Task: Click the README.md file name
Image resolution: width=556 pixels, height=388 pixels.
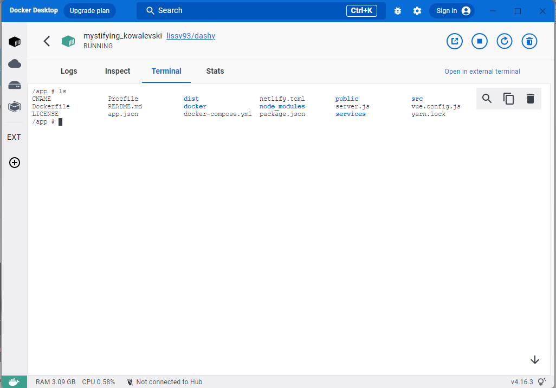Action: (x=125, y=106)
